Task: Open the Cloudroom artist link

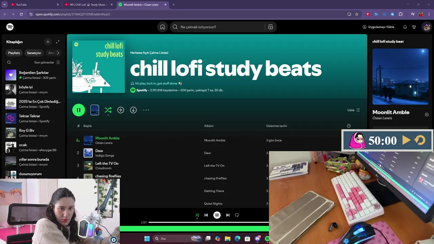Action: (103, 168)
